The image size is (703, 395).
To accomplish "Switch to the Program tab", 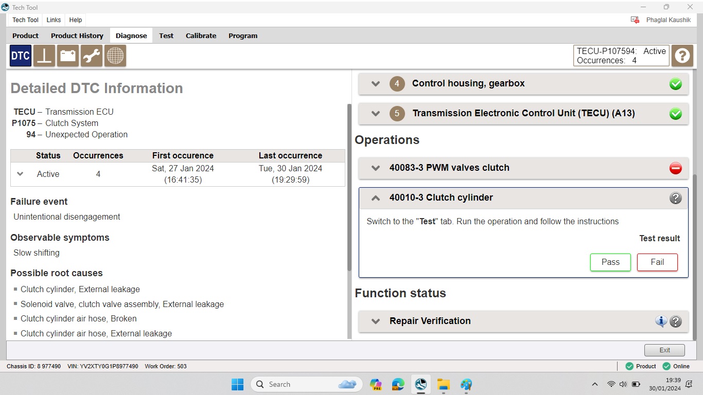I will click(243, 35).
